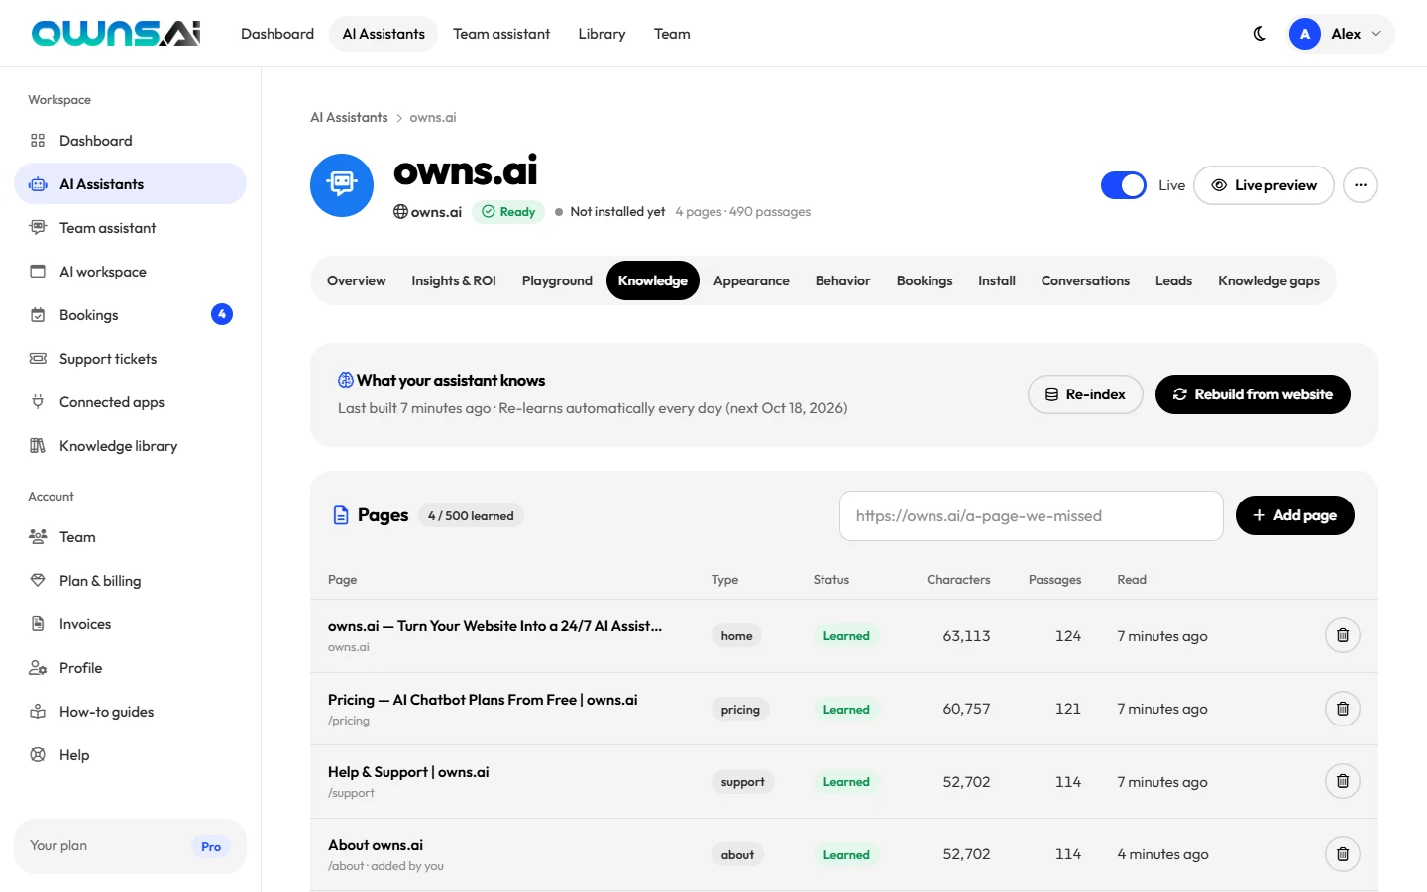Open Bookings in the sidebar
Viewport: 1427px width, 892px height.
130,315
